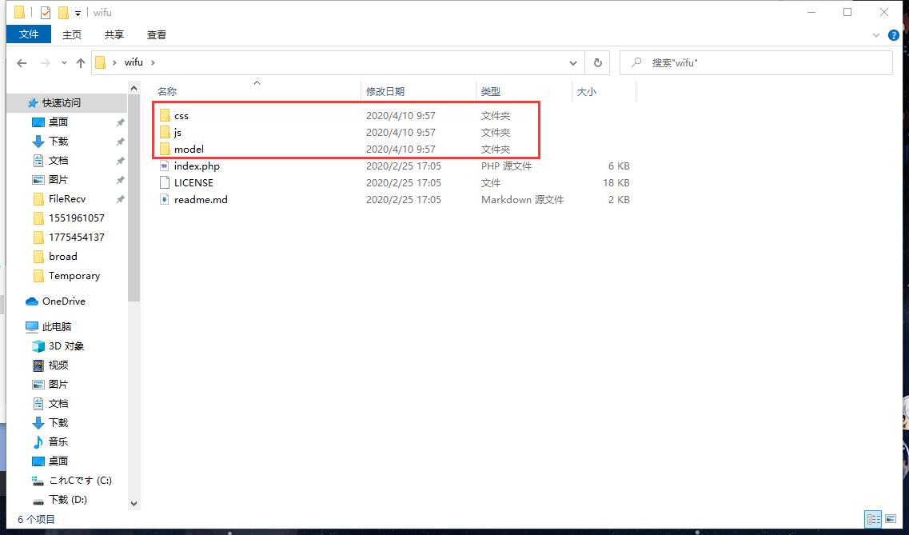
Task: Go forward with the forward arrow
Action: [45, 62]
